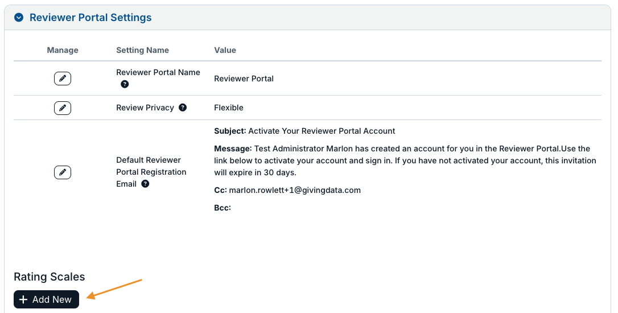
Task: Edit the Default Reviewer Portal Registration Email
Action: coord(63,172)
